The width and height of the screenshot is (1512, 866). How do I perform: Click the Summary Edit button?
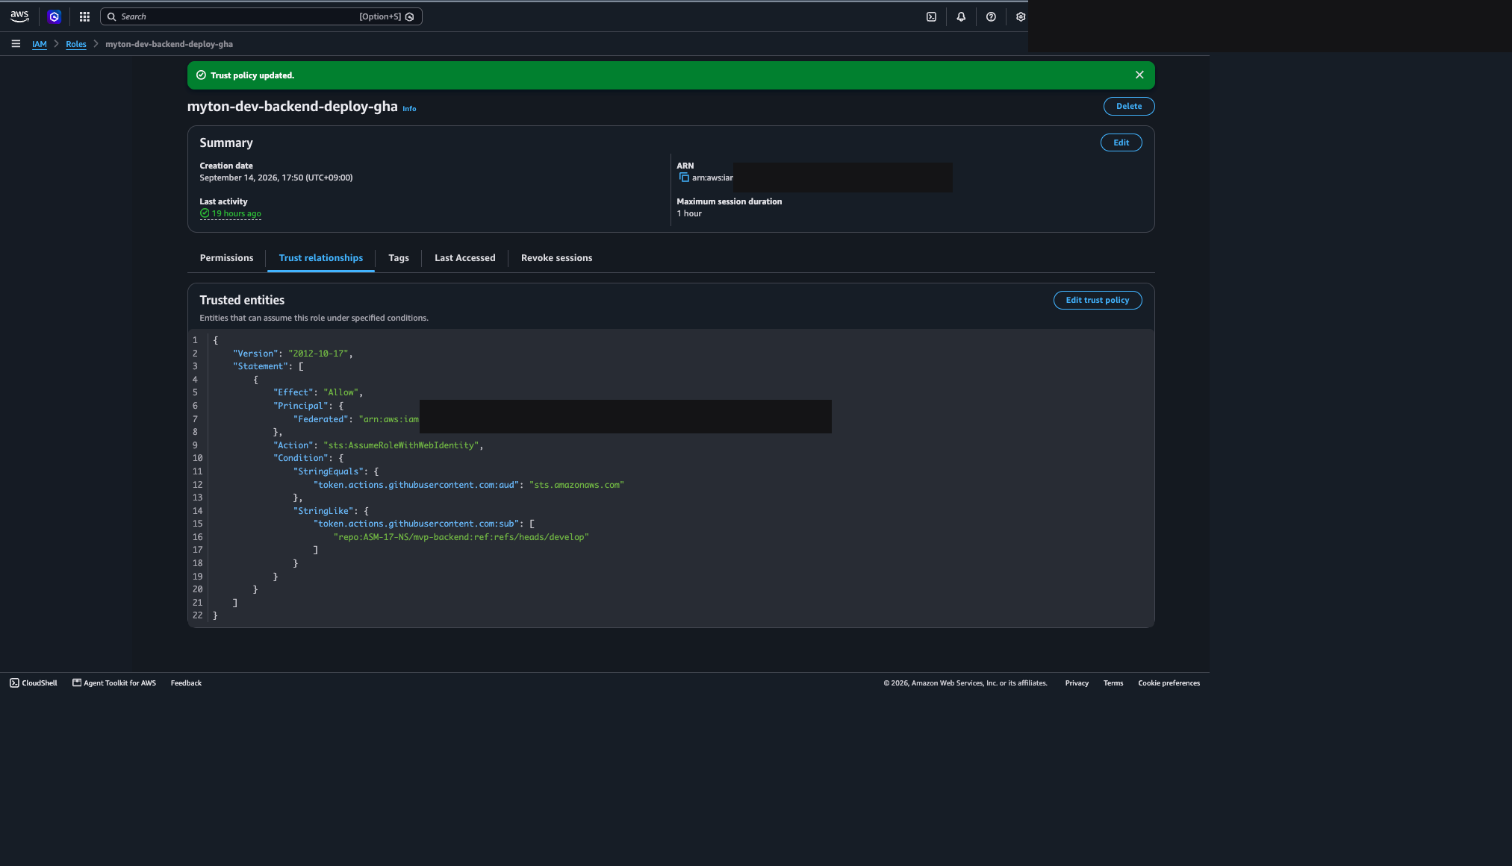point(1121,142)
